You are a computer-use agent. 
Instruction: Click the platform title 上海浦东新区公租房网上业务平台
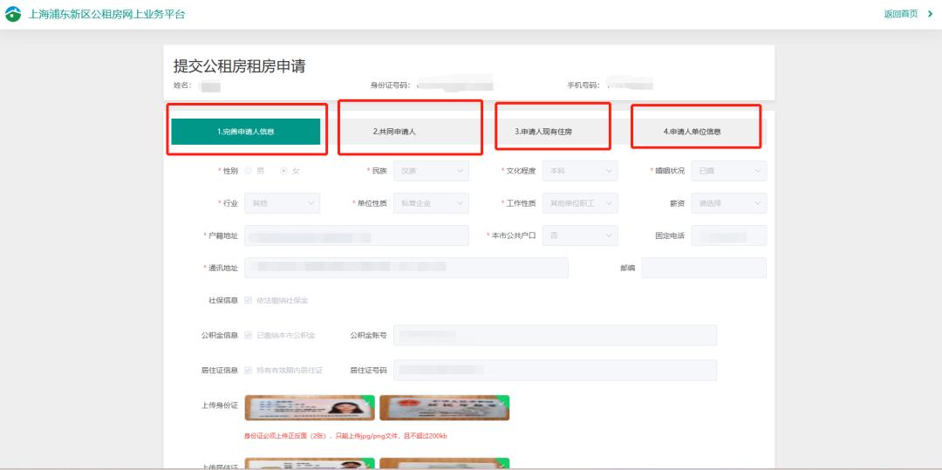click(x=107, y=15)
